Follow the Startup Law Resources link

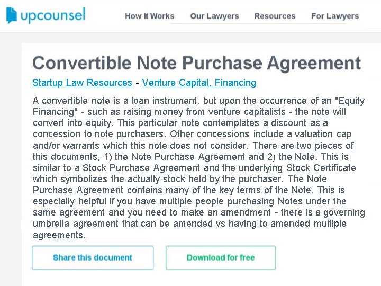[x=82, y=83]
